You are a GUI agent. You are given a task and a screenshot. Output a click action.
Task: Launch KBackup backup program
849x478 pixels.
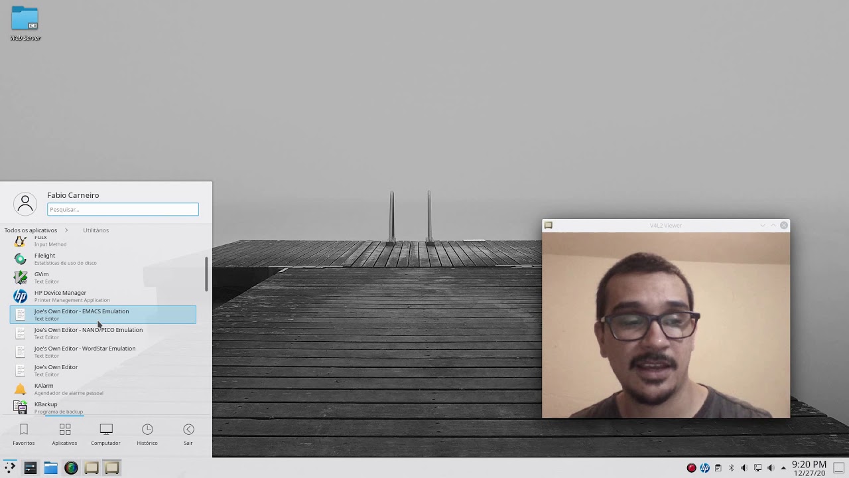(x=103, y=408)
